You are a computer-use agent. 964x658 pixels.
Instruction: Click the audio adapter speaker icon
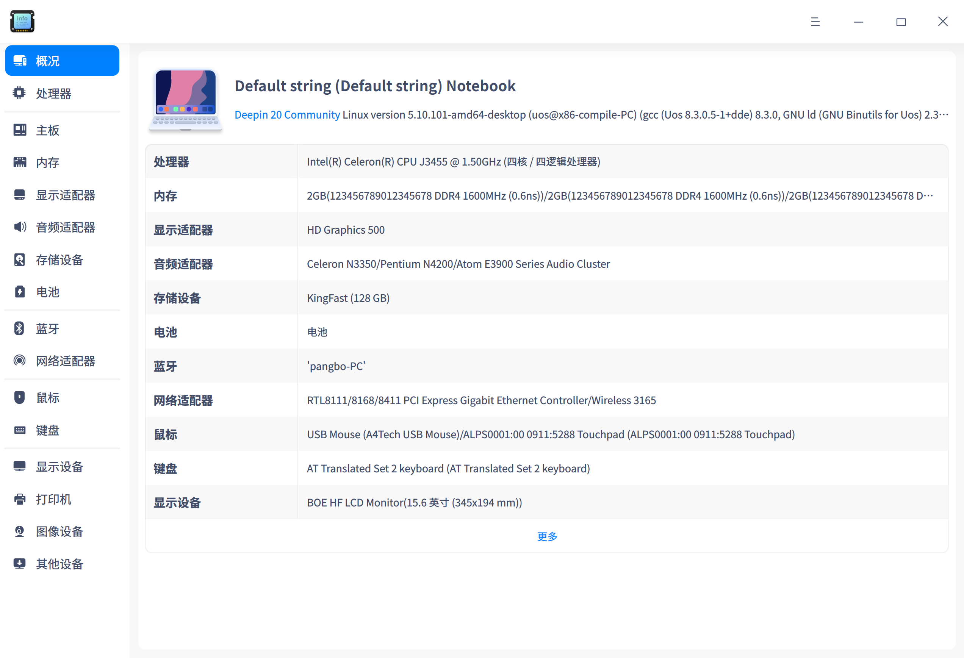click(x=19, y=227)
